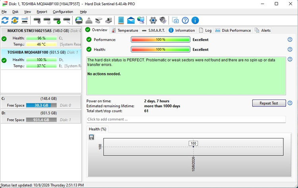Click the camera screenshot capture icon
Image resolution: width=298 pixels, height=188 pixels.
tap(175, 20)
